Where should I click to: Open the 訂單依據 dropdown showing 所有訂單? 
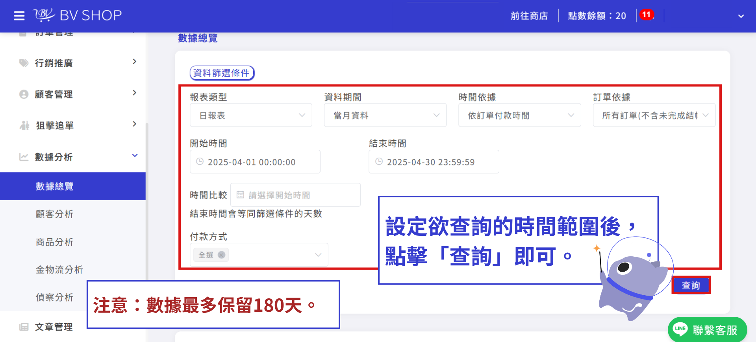point(654,115)
